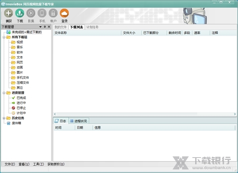The image size is (238, 173).
Task: Sort by 剩余时间 column header
Action: [x=175, y=33]
